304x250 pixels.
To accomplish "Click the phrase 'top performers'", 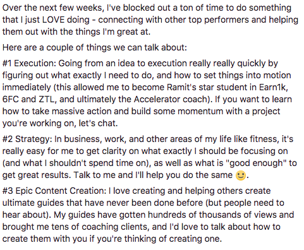I will click(219, 20).
